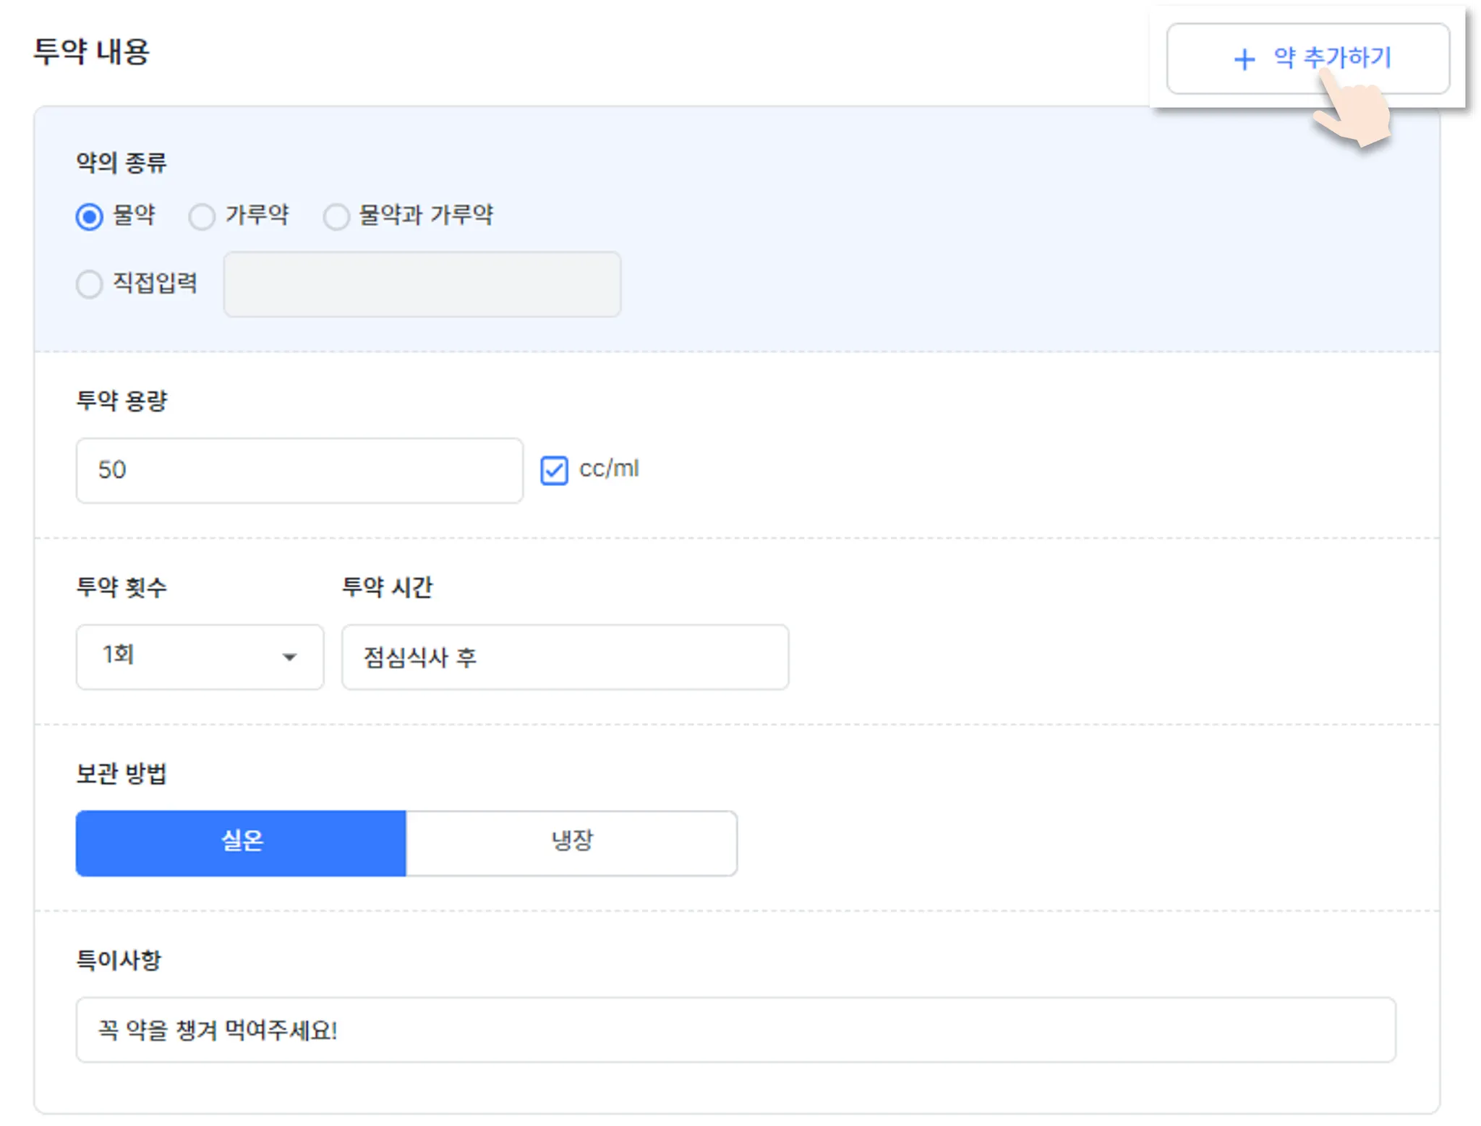The width and height of the screenshot is (1481, 1126).
Task: Click the 특이사항 notes text field
Action: (735, 1030)
